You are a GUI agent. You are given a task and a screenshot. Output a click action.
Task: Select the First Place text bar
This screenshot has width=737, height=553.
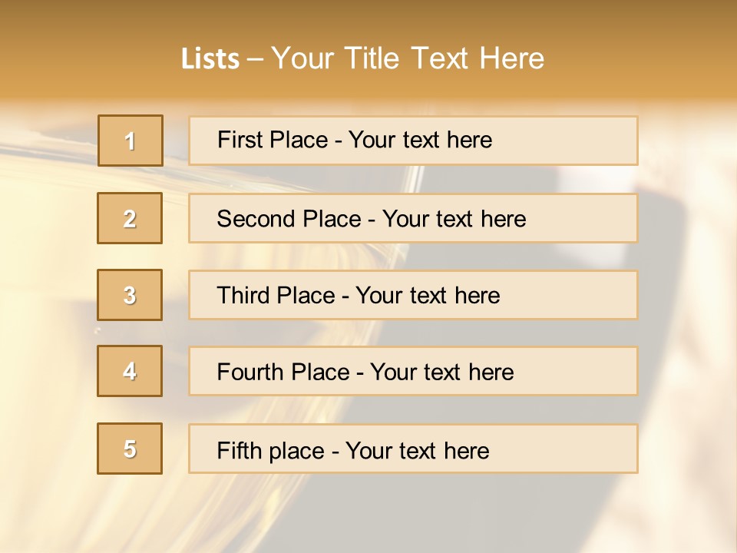point(413,141)
